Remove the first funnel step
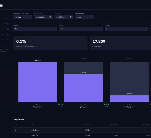This screenshot has height=138, width=151. (x=8, y=19)
